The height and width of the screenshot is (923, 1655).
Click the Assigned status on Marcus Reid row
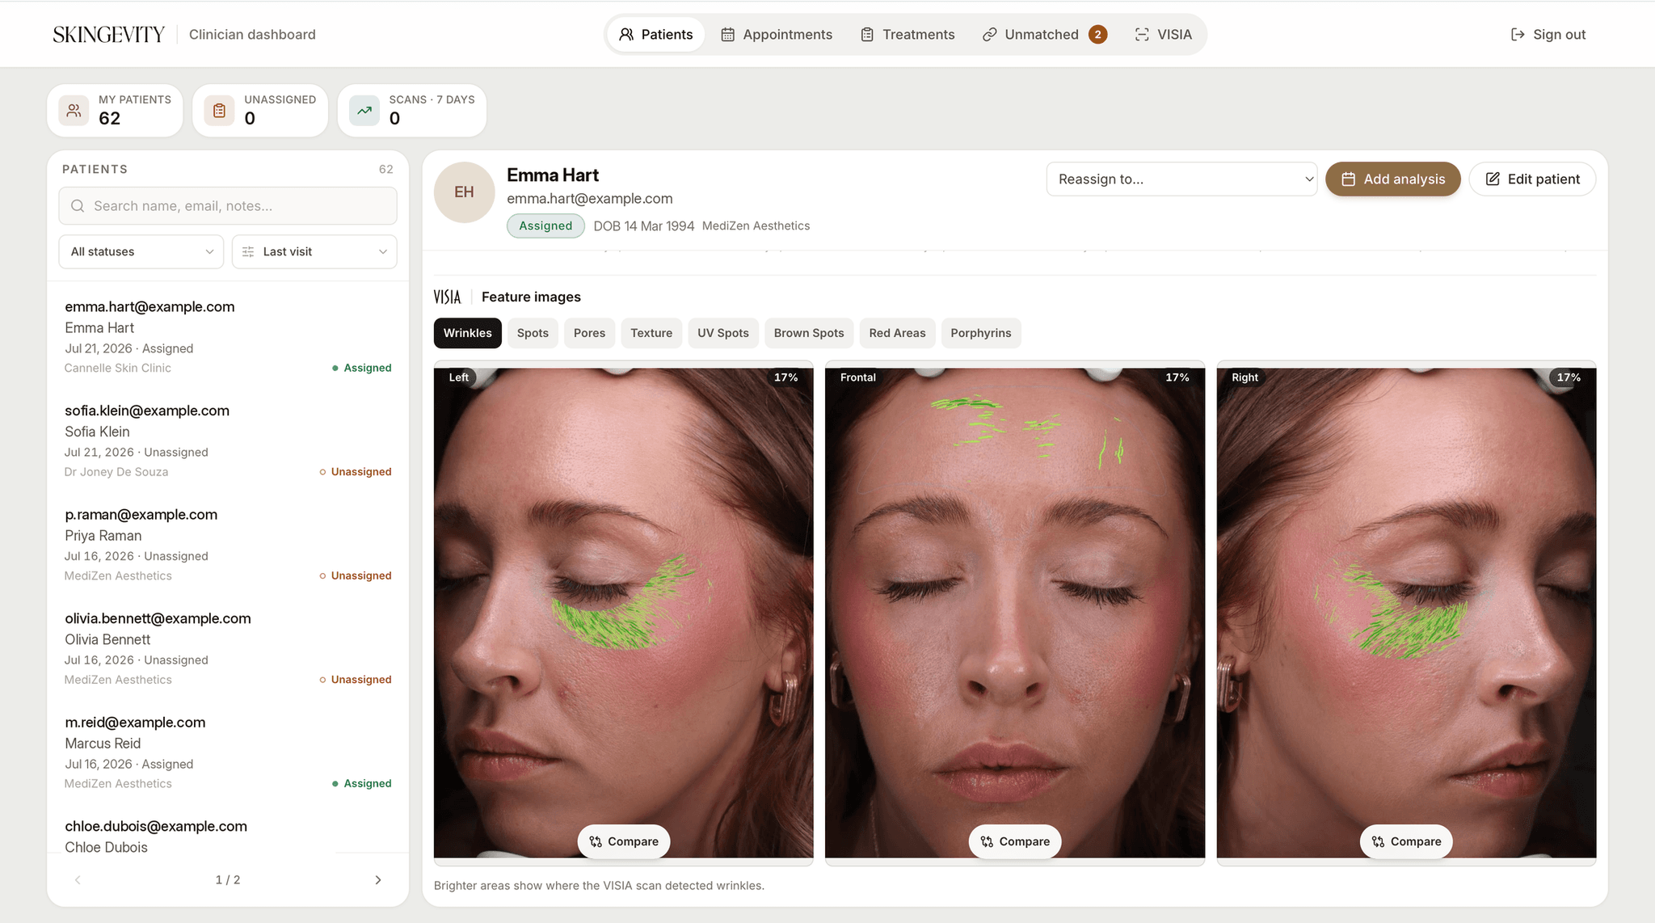click(362, 783)
